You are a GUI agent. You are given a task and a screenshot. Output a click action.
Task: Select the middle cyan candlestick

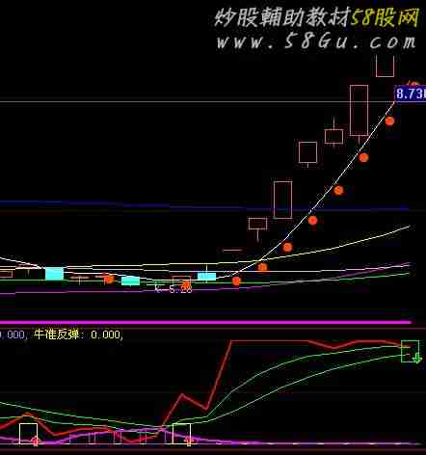click(x=130, y=281)
